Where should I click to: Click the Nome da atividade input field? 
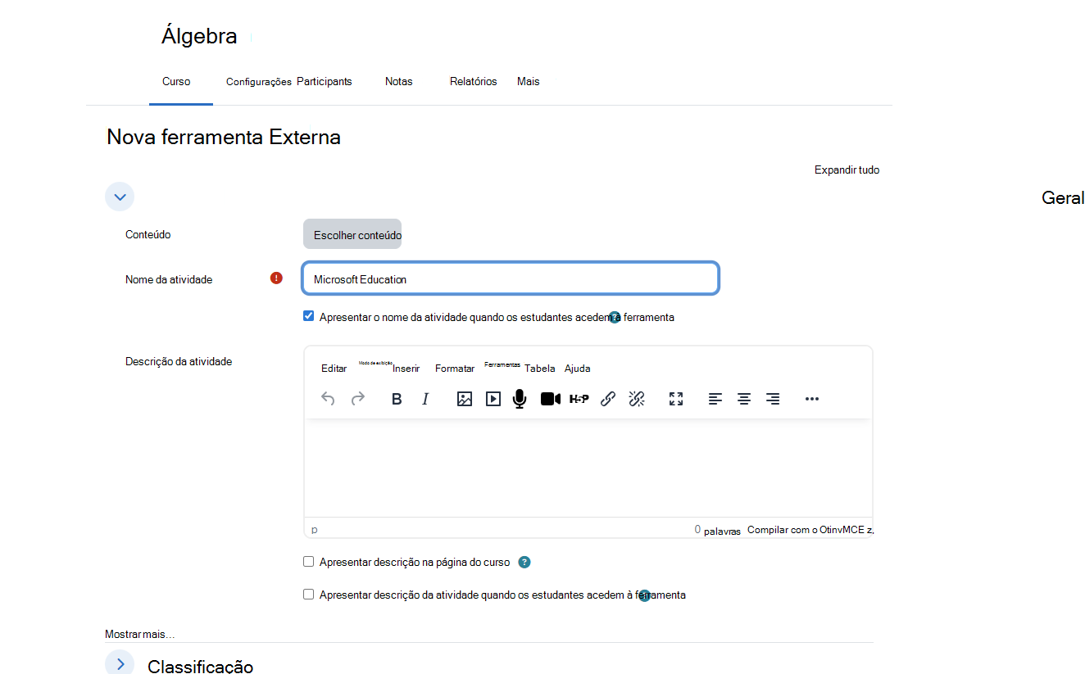tap(511, 278)
